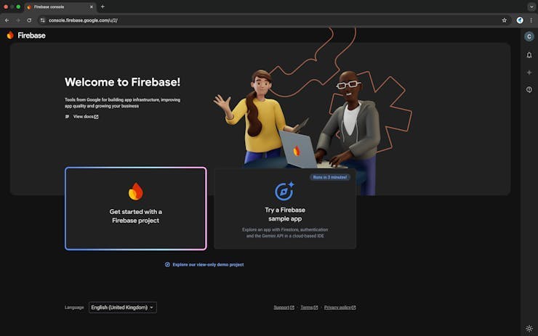Toggle the theme sun icon

(x=529, y=328)
